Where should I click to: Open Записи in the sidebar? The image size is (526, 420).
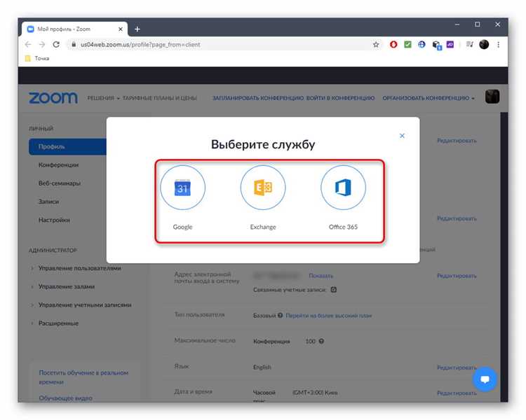point(48,202)
